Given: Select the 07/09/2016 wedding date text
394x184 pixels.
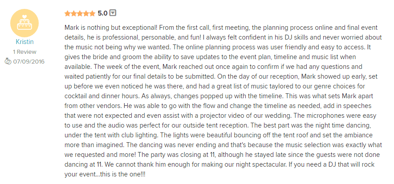Looking at the screenshot, I should coord(28,61).
